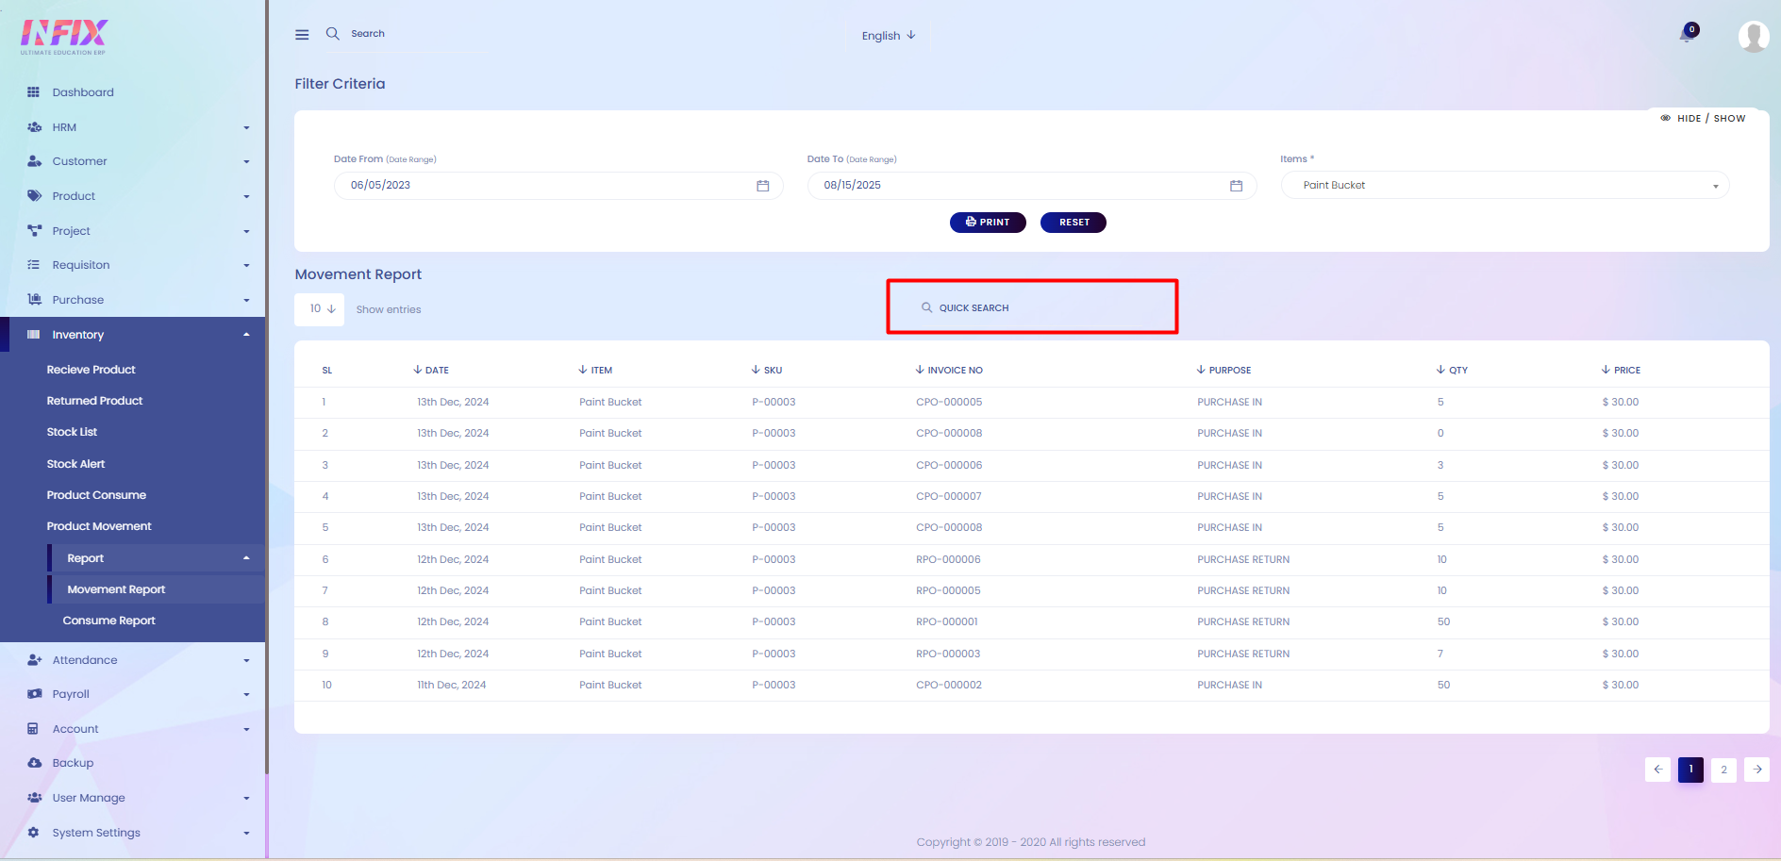Open the Items dropdown showing Paint Bucket

pyautogui.click(x=1505, y=186)
